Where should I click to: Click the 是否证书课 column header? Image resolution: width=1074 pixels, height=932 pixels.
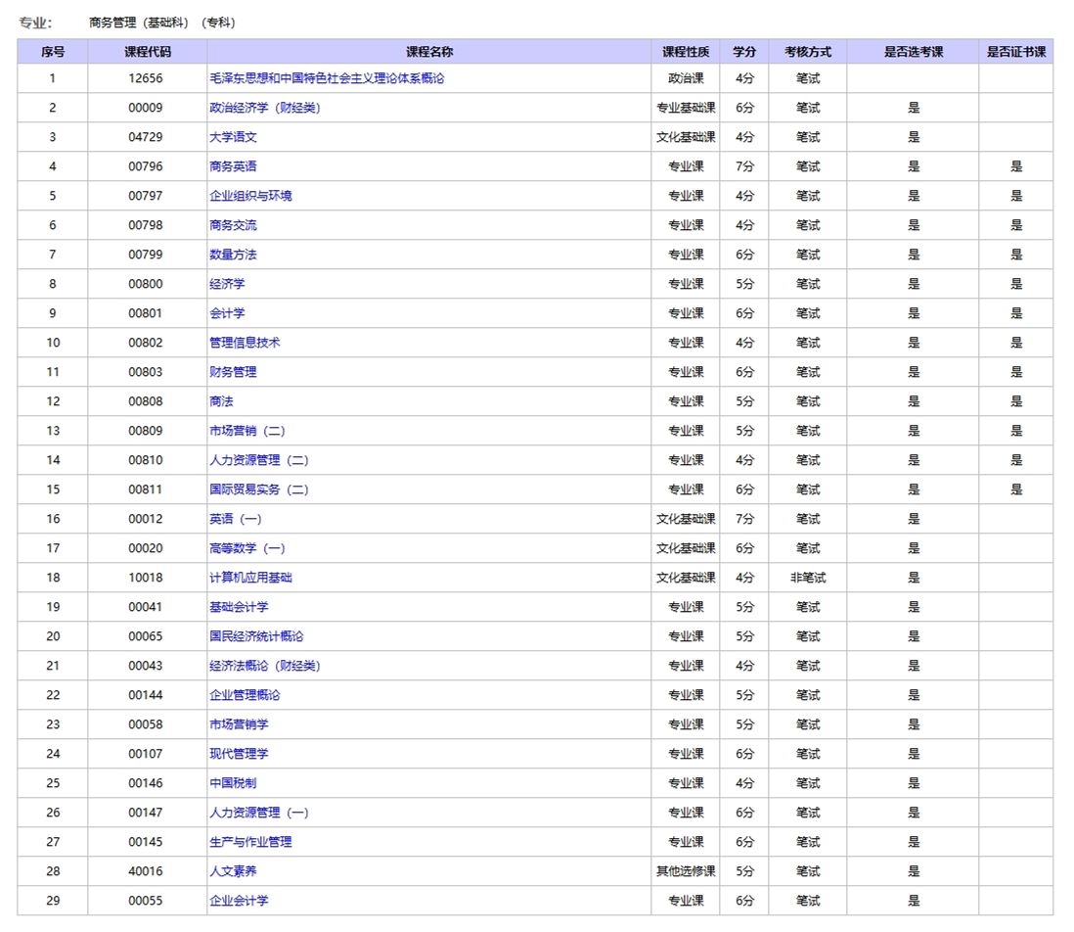click(1015, 52)
